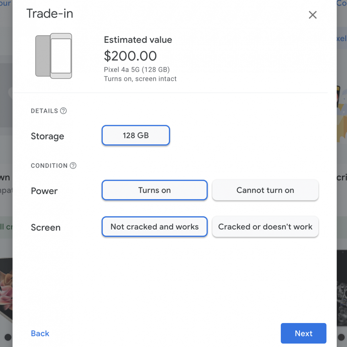Click the help icon beside DETAILS
This screenshot has width=347, height=347.
click(x=63, y=111)
